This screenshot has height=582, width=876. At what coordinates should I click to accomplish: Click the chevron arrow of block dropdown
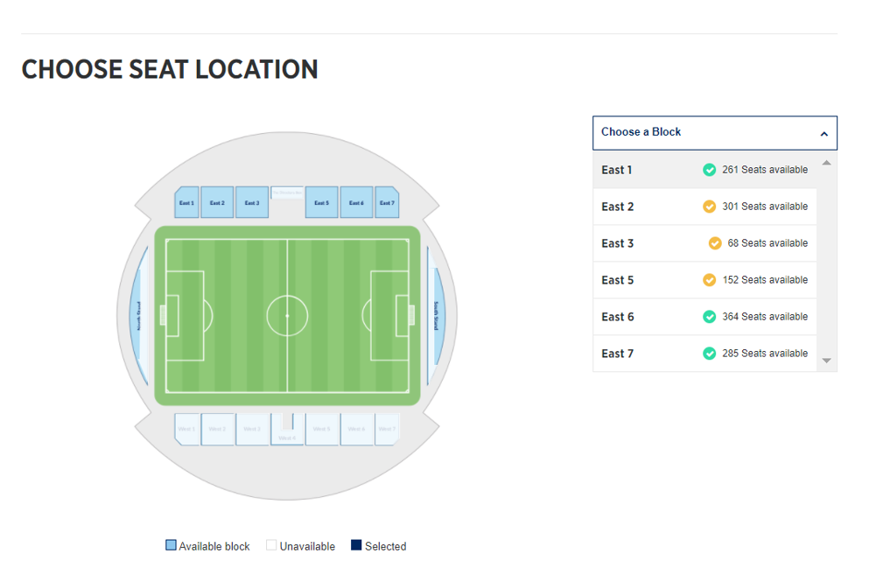click(823, 134)
